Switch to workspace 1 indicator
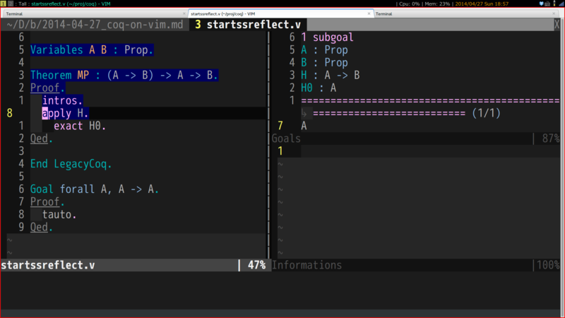The width and height of the screenshot is (565, 318). tap(4, 4)
